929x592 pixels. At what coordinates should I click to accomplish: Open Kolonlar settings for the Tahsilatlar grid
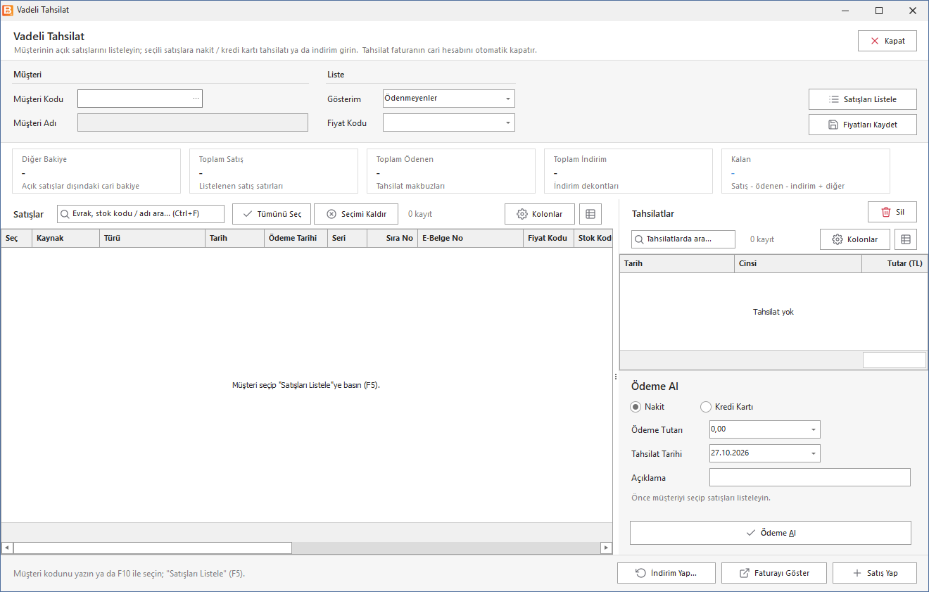point(855,239)
